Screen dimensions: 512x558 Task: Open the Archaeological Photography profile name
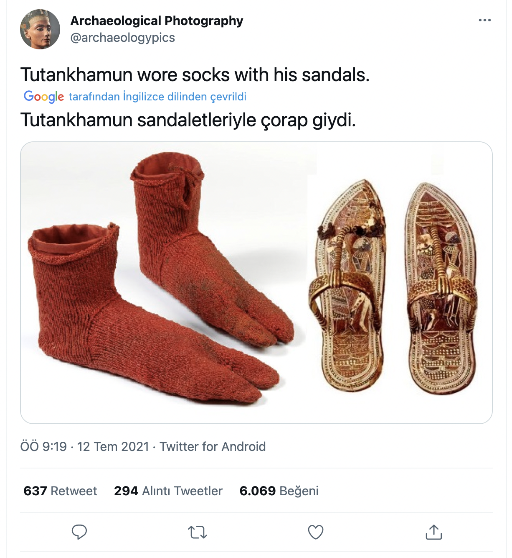pyautogui.click(x=157, y=20)
